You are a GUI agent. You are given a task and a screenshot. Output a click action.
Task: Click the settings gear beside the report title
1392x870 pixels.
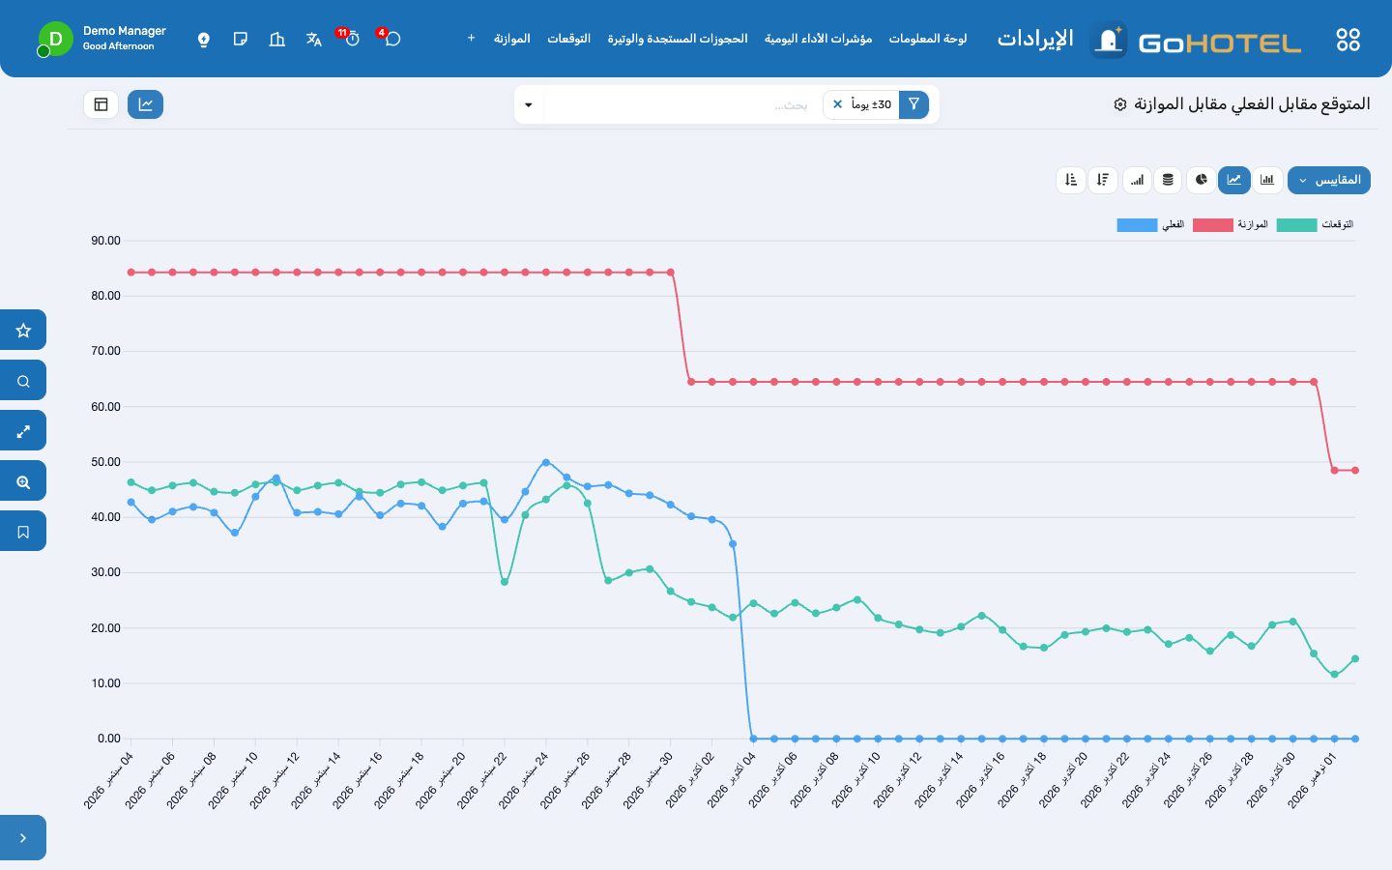[1120, 104]
